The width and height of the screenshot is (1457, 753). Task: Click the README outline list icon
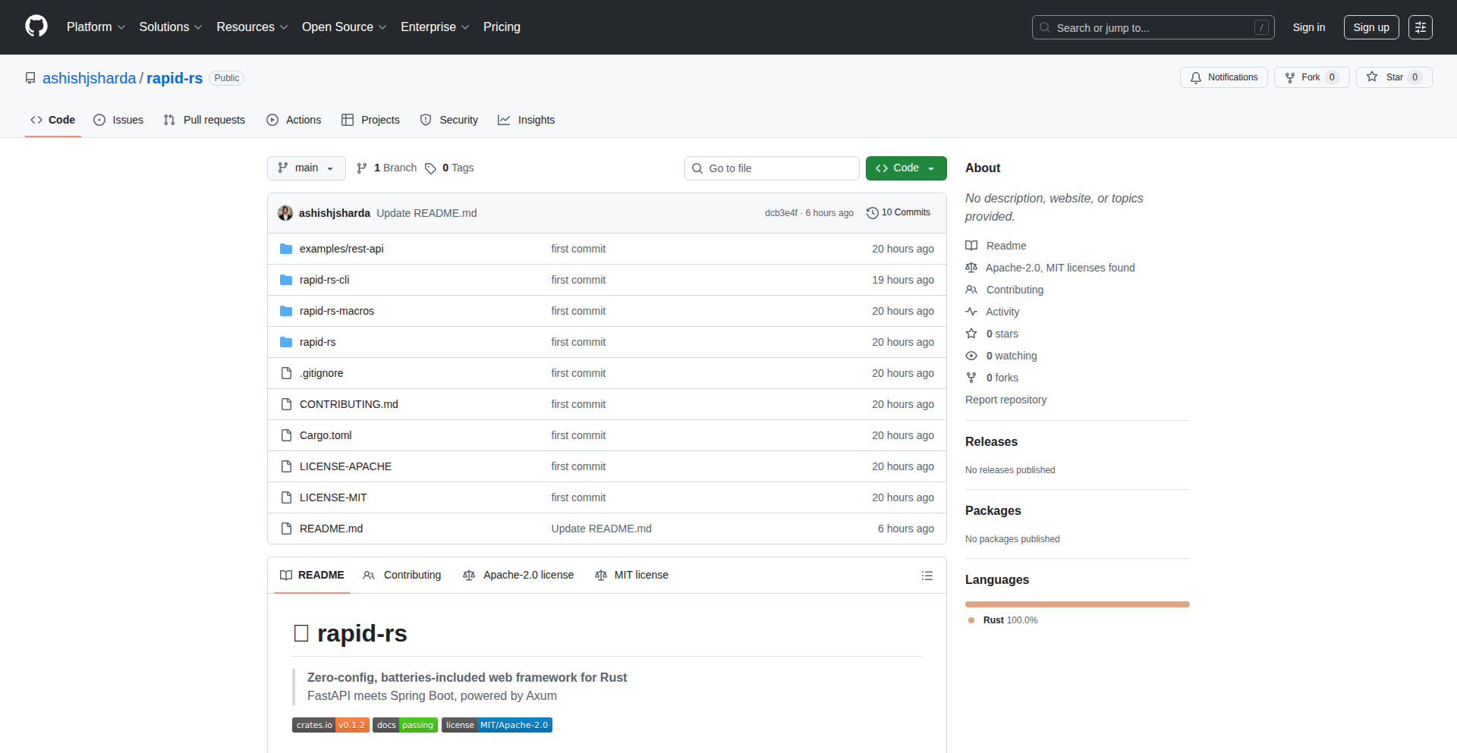[x=927, y=576]
